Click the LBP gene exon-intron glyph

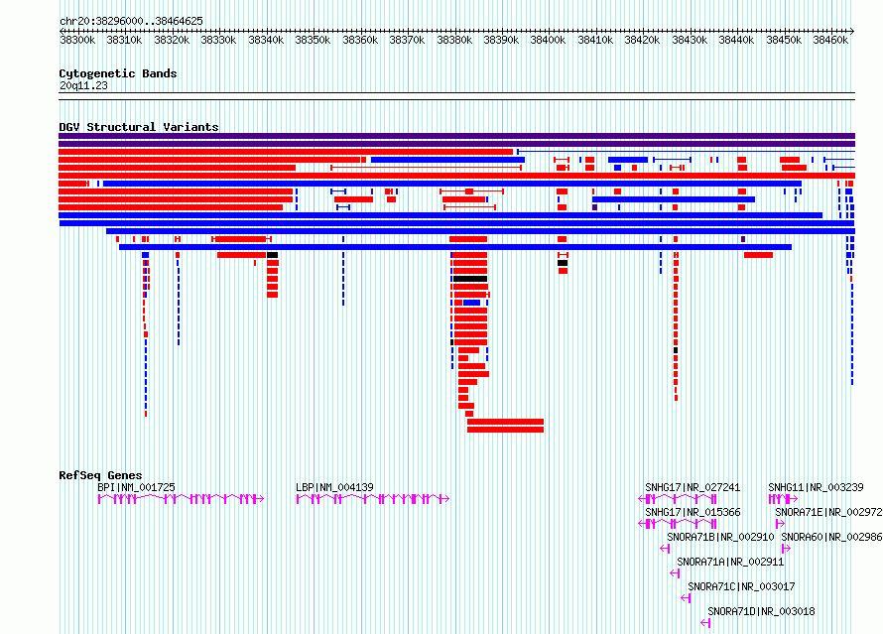(x=373, y=499)
